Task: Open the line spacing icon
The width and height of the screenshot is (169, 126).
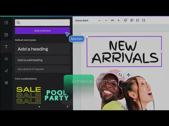Action: click(143, 20)
